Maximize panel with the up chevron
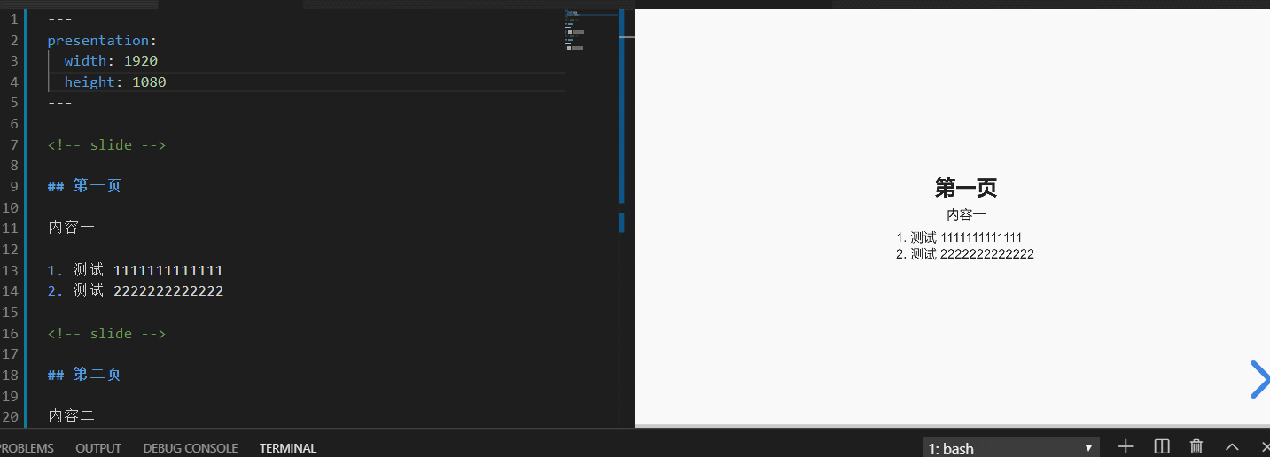 (x=1232, y=447)
